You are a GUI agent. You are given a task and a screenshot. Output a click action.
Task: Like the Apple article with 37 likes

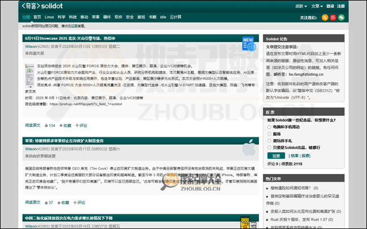(49, 202)
